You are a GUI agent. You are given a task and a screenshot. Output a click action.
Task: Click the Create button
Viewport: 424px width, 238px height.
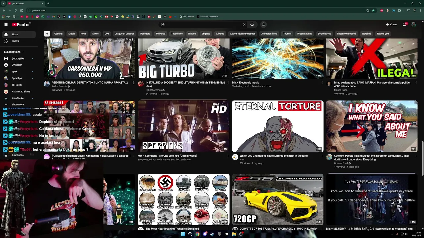[391, 24]
